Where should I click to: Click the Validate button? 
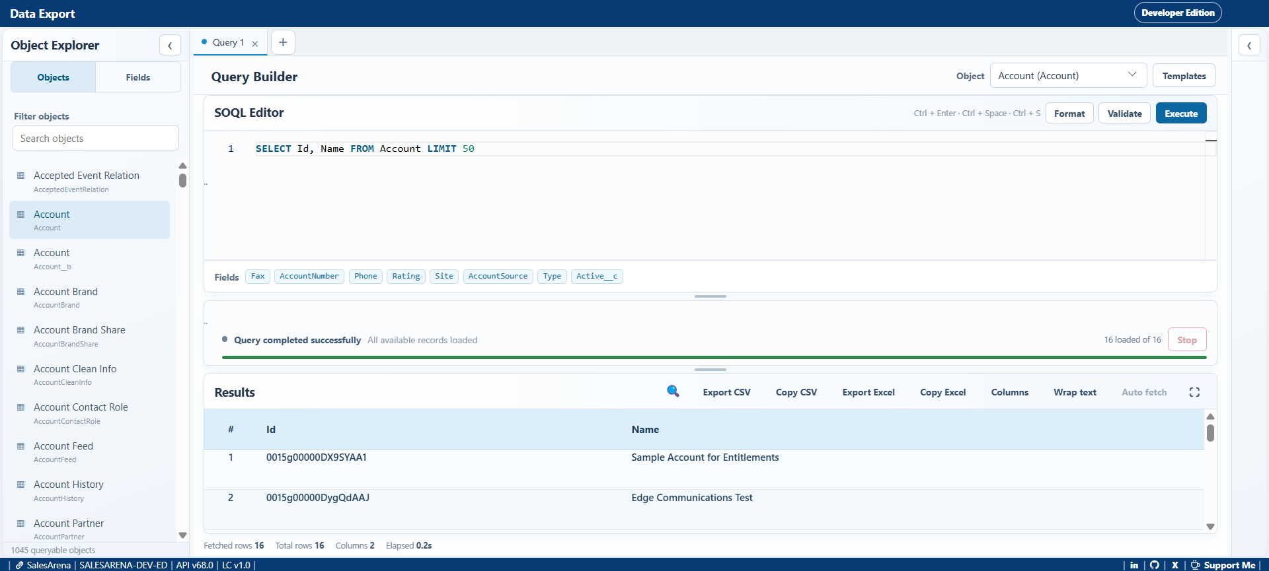1125,114
